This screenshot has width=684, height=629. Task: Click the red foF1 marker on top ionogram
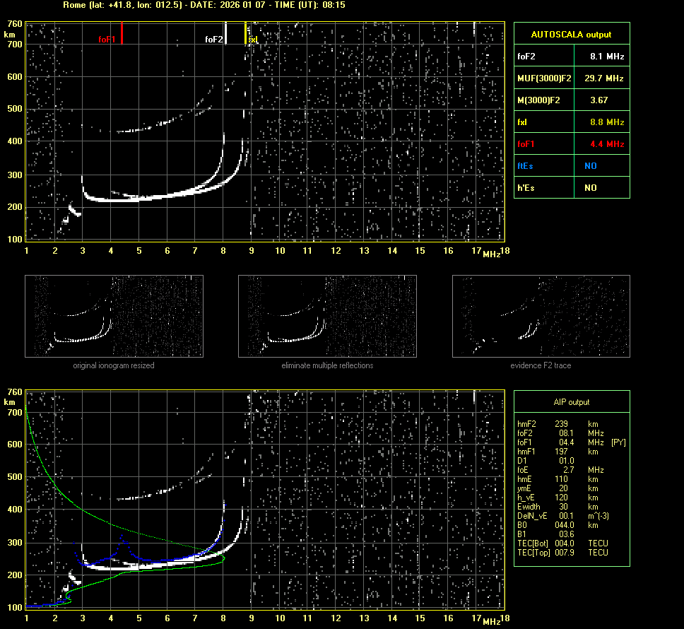(x=122, y=33)
